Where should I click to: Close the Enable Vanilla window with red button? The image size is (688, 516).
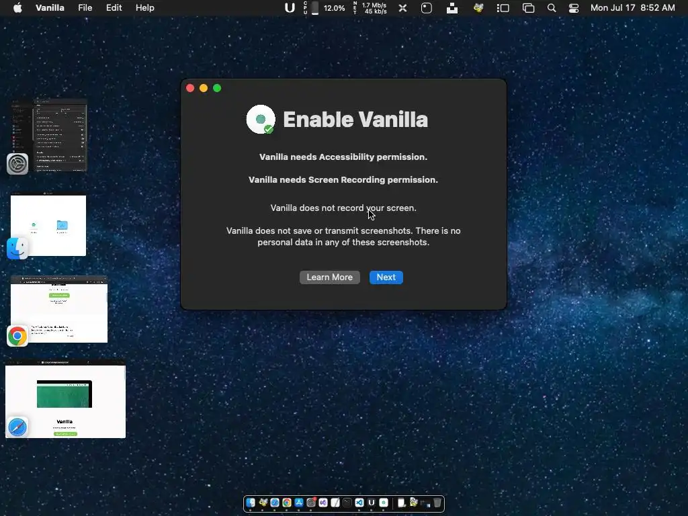pyautogui.click(x=190, y=88)
